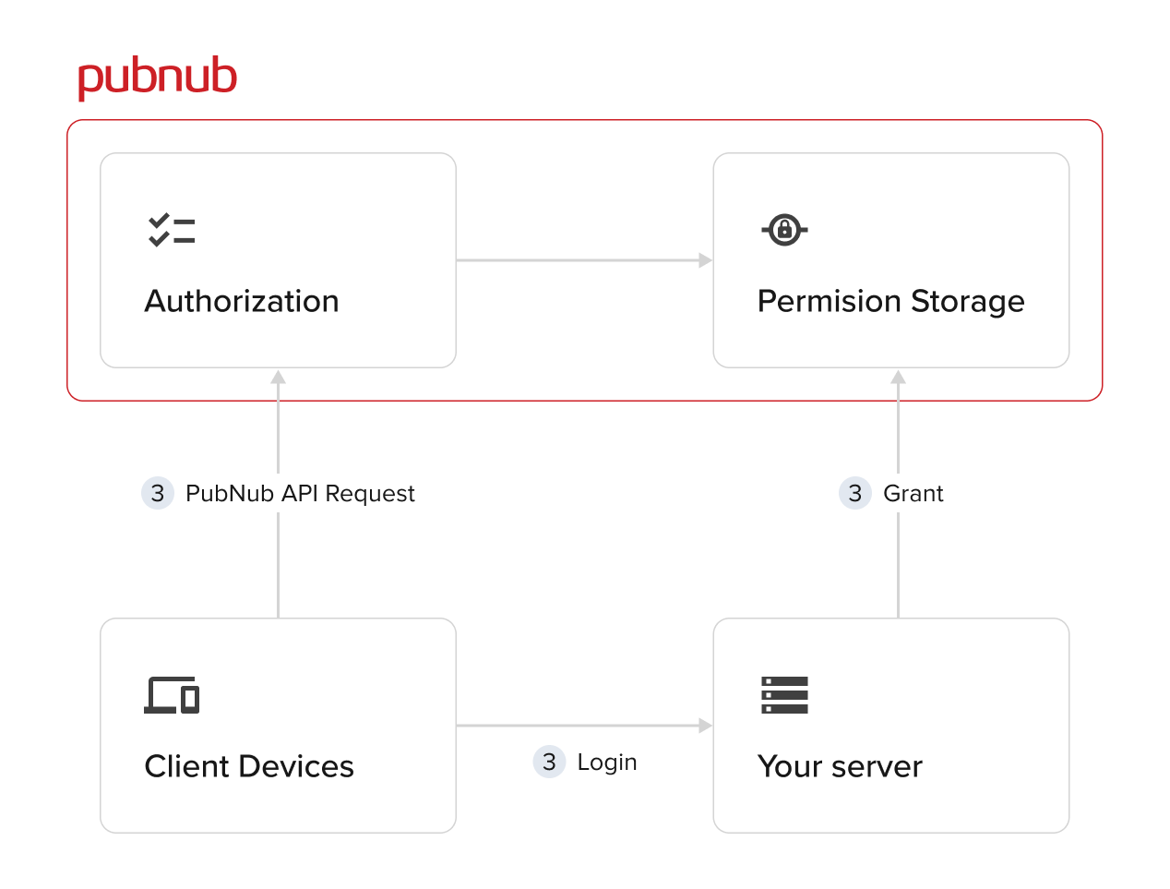Click the Client Devices laptop icon
The width and height of the screenshot is (1170, 889).
point(171,695)
